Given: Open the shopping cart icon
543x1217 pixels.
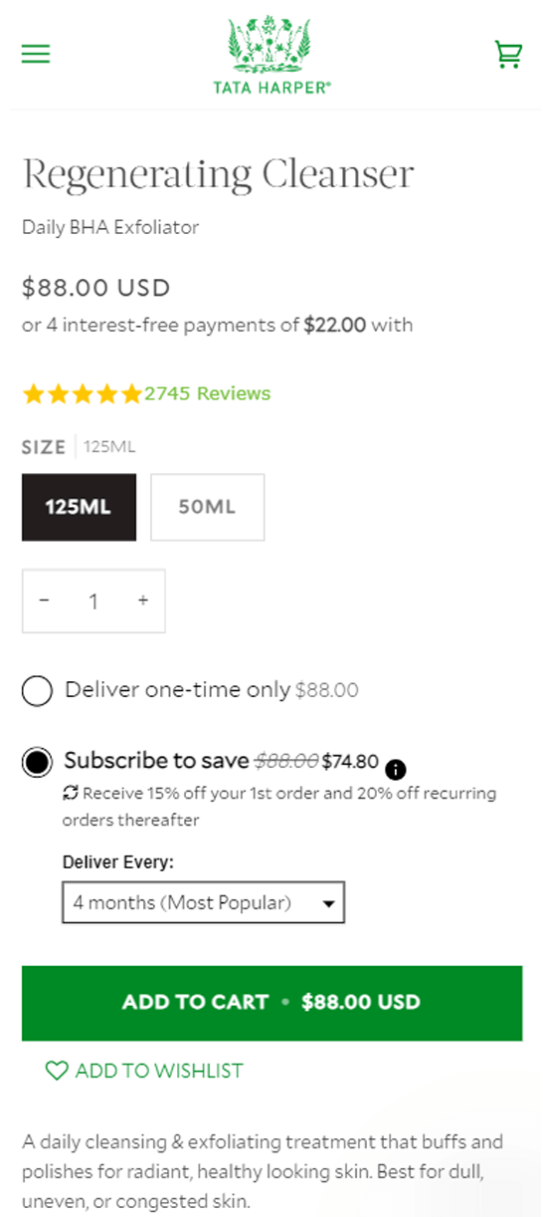Looking at the screenshot, I should [x=508, y=54].
